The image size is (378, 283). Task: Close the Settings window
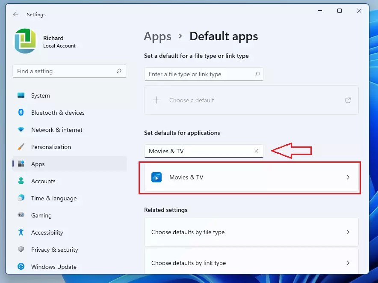359,11
